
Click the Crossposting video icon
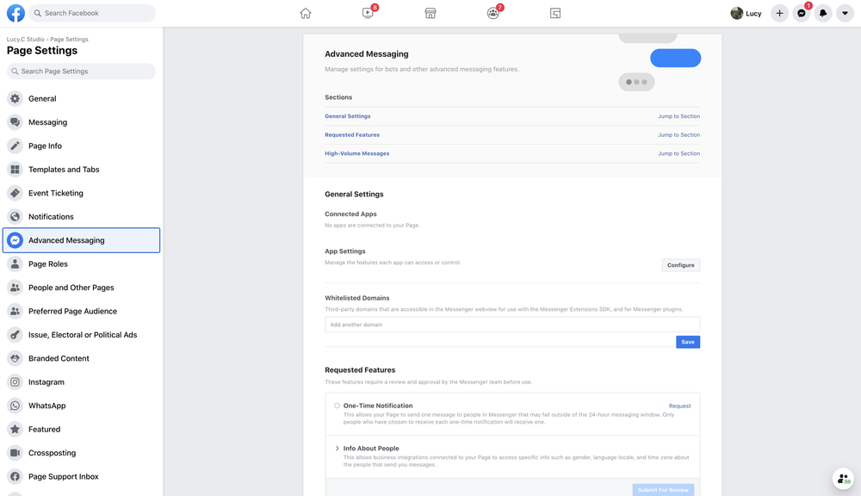[x=15, y=453]
